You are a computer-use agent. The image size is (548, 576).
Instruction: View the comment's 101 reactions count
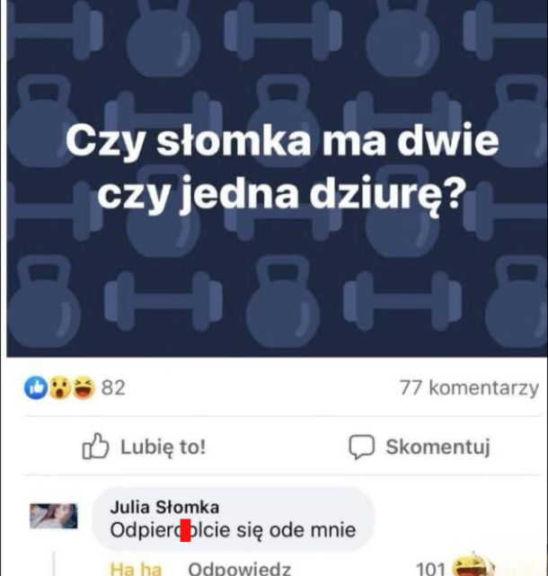tap(430, 569)
